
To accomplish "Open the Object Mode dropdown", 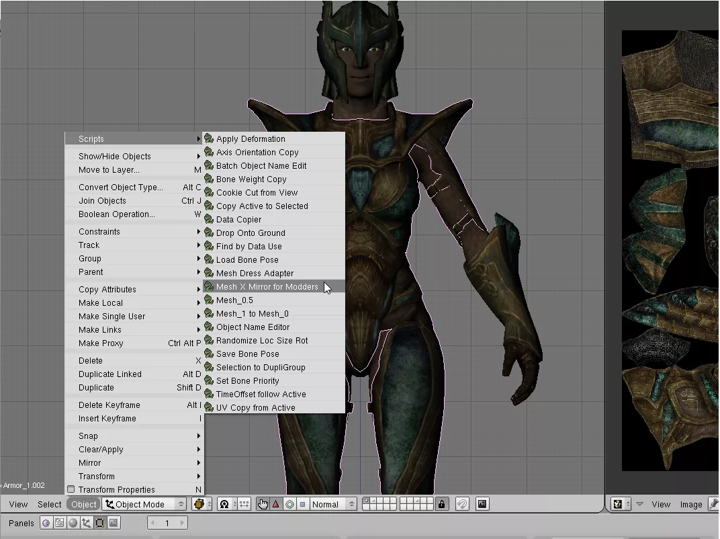I will coord(144,504).
